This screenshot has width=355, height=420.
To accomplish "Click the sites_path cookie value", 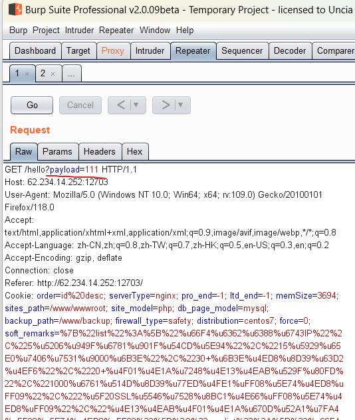I will [78, 309].
